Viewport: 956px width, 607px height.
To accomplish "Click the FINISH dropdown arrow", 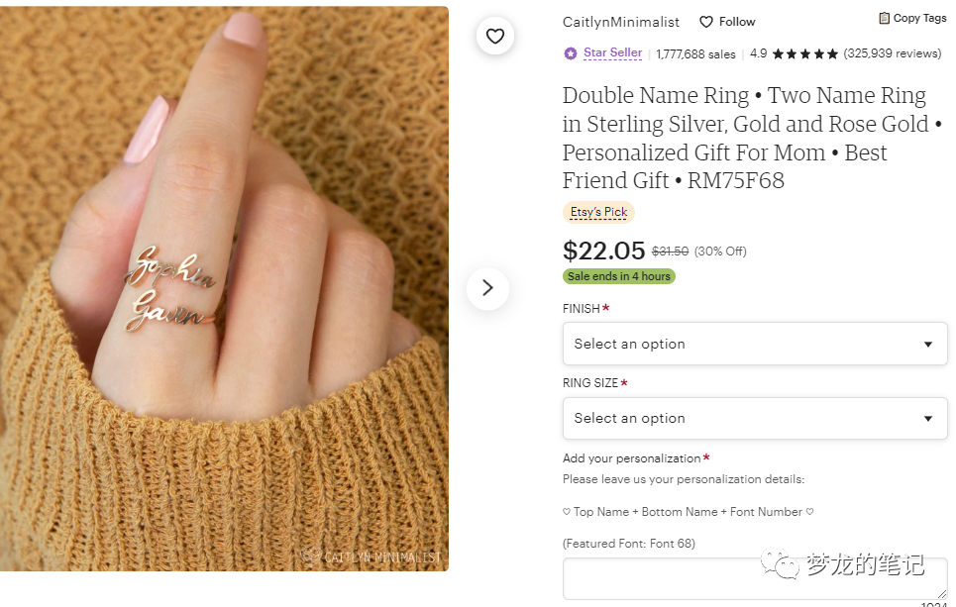I will (928, 345).
